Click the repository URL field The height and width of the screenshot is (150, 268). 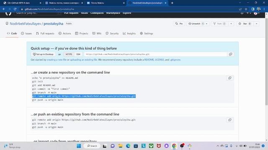point(155,54)
